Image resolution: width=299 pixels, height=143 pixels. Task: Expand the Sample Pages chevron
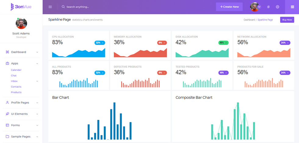tap(37, 137)
